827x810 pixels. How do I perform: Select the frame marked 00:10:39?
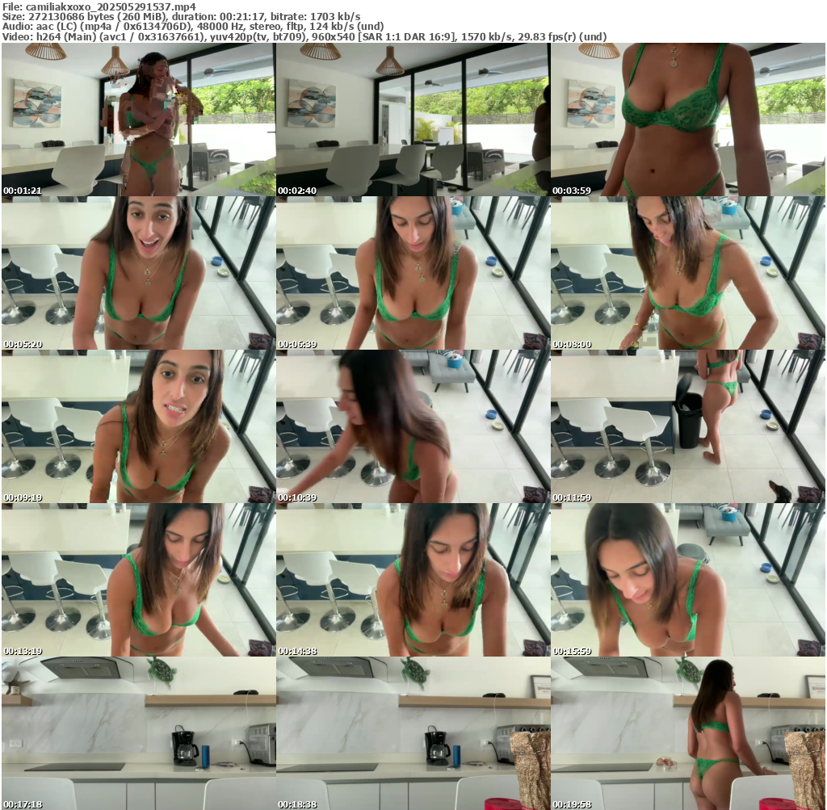pos(413,426)
